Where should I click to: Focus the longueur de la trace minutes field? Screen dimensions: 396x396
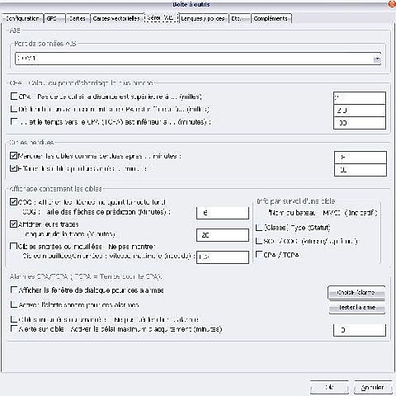(x=223, y=235)
